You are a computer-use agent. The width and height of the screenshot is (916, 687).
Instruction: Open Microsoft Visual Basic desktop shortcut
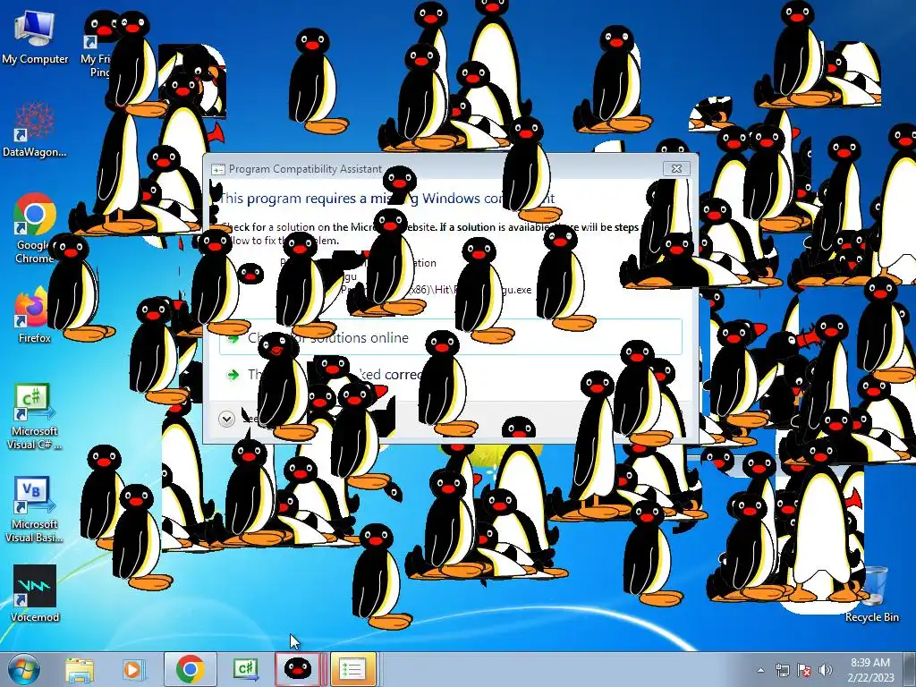coord(35,510)
